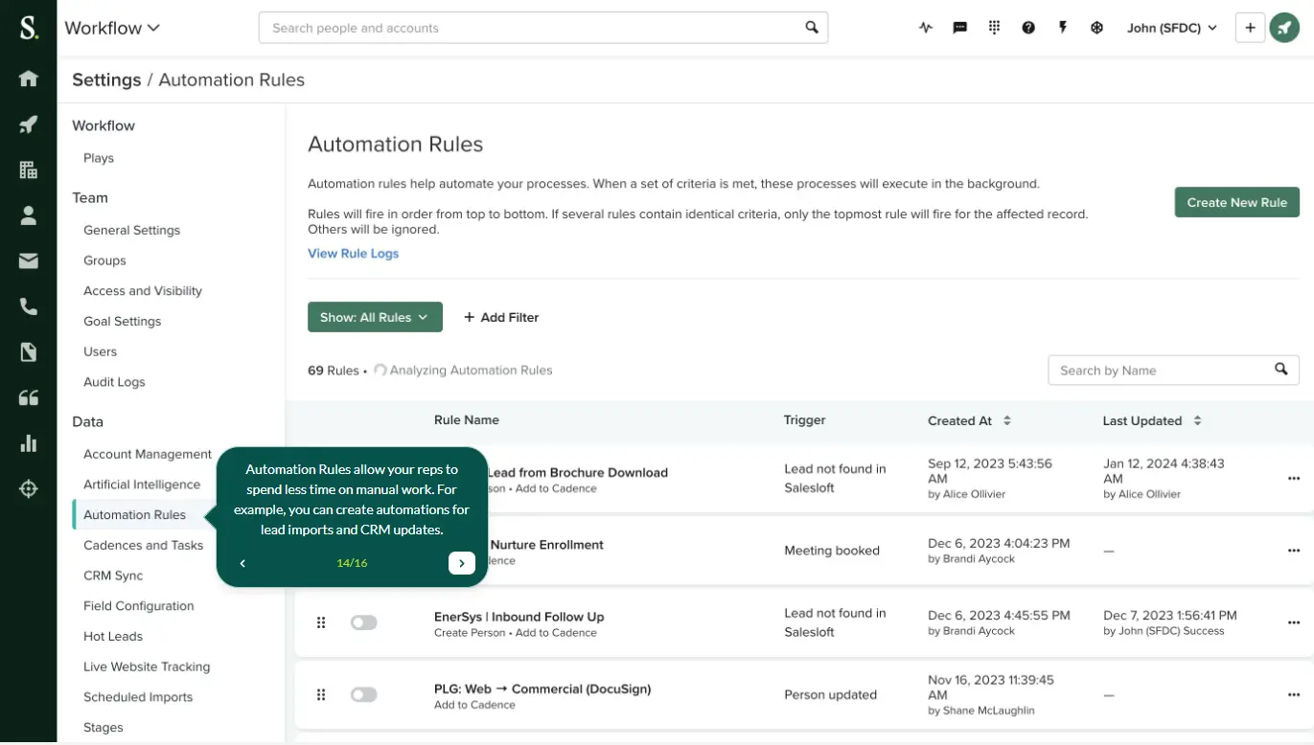This screenshot has width=1314, height=745.
Task: Open EnerSys | Inbound Follow Up rule name
Action: (x=519, y=617)
